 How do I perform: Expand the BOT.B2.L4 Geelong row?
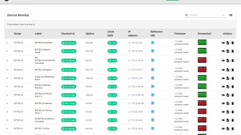tap(7, 103)
